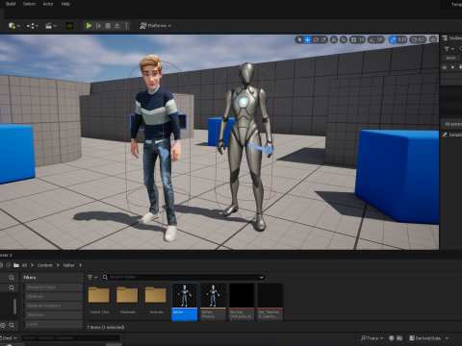Toggle scale snapping in viewport

point(393,39)
